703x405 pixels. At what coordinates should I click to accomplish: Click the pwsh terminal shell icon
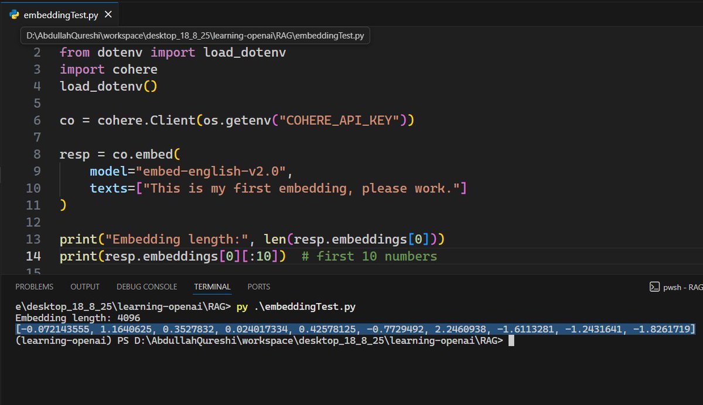pyautogui.click(x=655, y=287)
